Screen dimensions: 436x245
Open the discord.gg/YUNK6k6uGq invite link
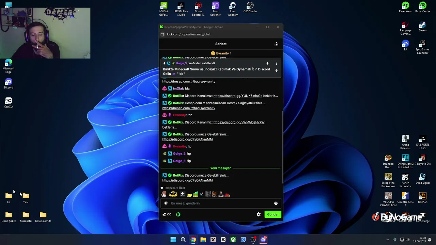tap(238, 96)
